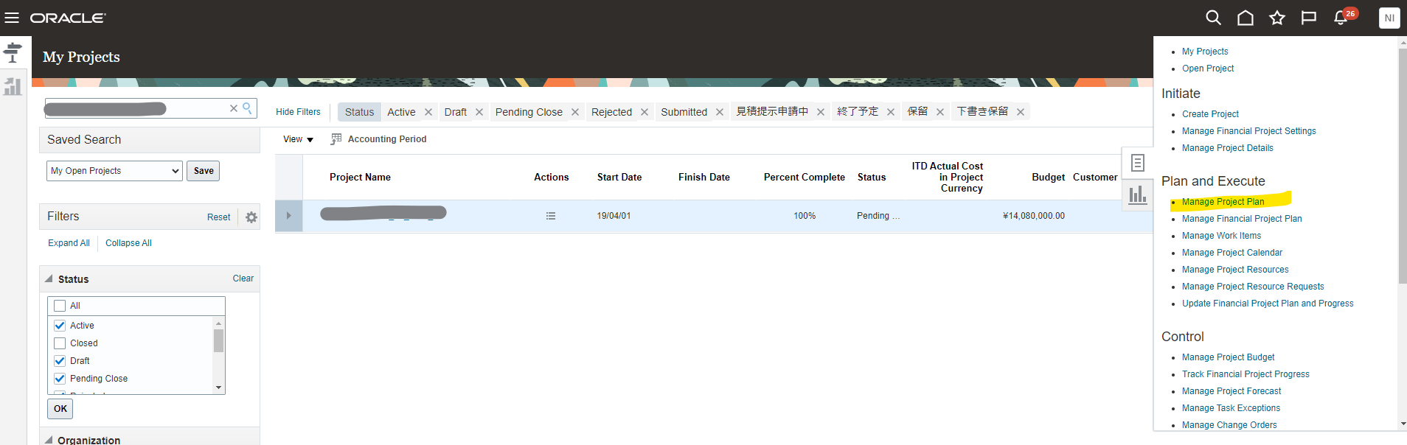Open the Filters settings gear
Screen dimensions: 1407x445
tap(251, 217)
